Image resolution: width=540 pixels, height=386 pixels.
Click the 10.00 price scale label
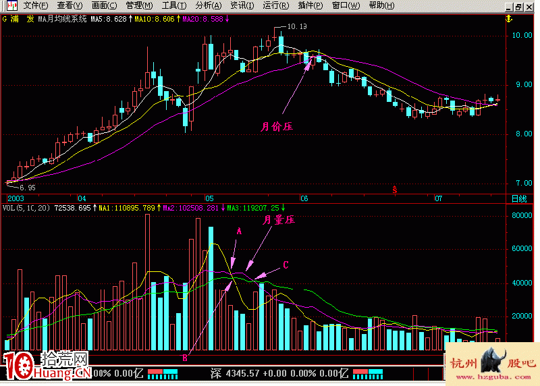(522, 36)
